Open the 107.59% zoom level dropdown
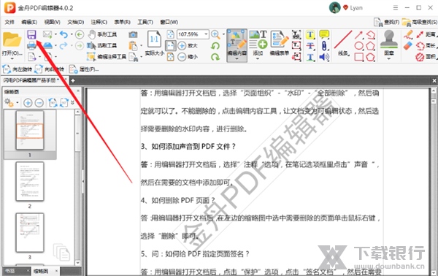Image resolution: width=438 pixels, height=276 pixels. [206, 34]
